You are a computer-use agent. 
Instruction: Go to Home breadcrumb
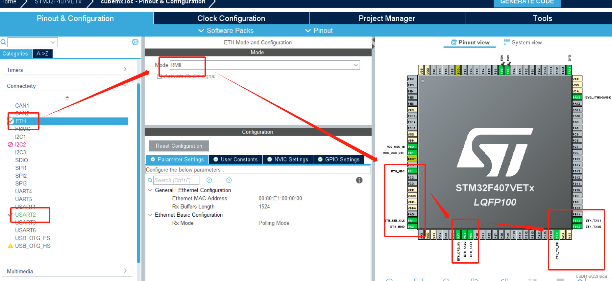click(8, 2)
